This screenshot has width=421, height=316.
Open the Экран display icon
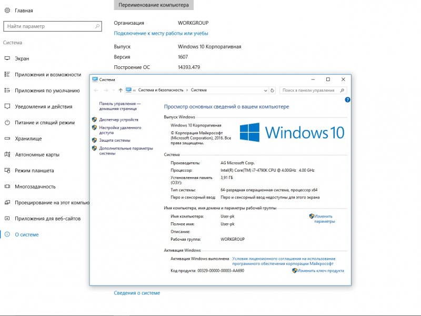pos(7,58)
